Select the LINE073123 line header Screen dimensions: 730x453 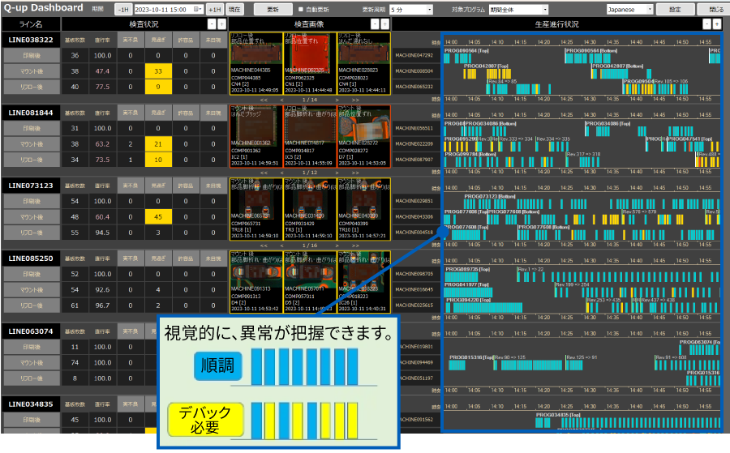coord(31,186)
